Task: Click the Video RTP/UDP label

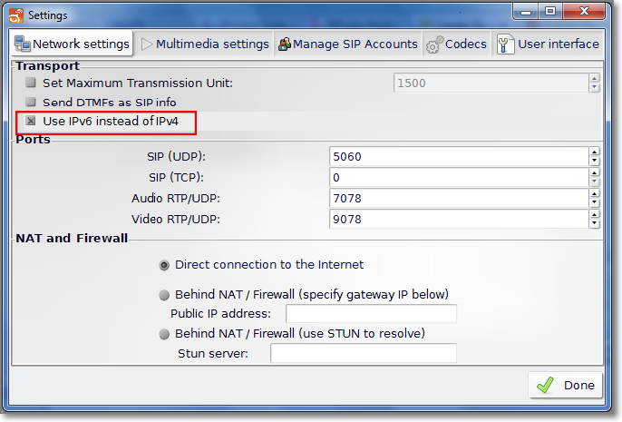Action: click(176, 219)
